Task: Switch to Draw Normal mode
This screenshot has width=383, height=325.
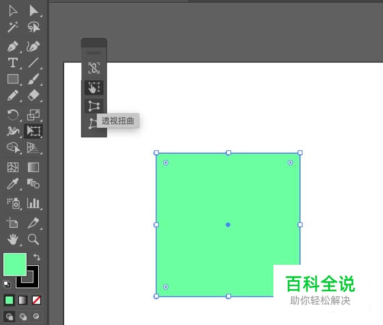Action: tap(9, 317)
